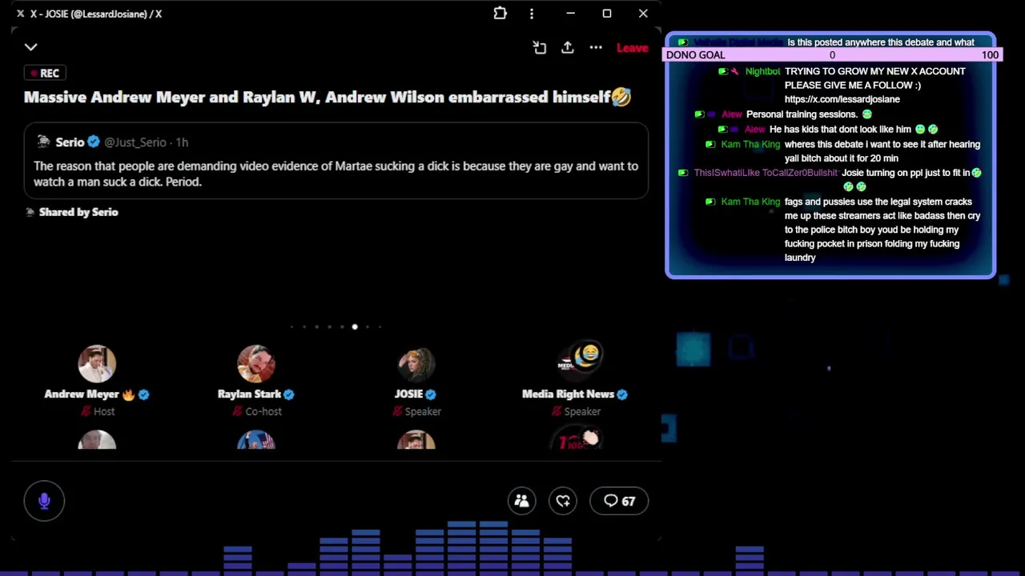The width and height of the screenshot is (1025, 576).
Task: Open Serio's shared post card
Action: [x=336, y=161]
